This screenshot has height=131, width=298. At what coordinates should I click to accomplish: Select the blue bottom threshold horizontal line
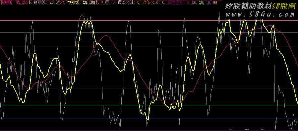tap(149, 118)
